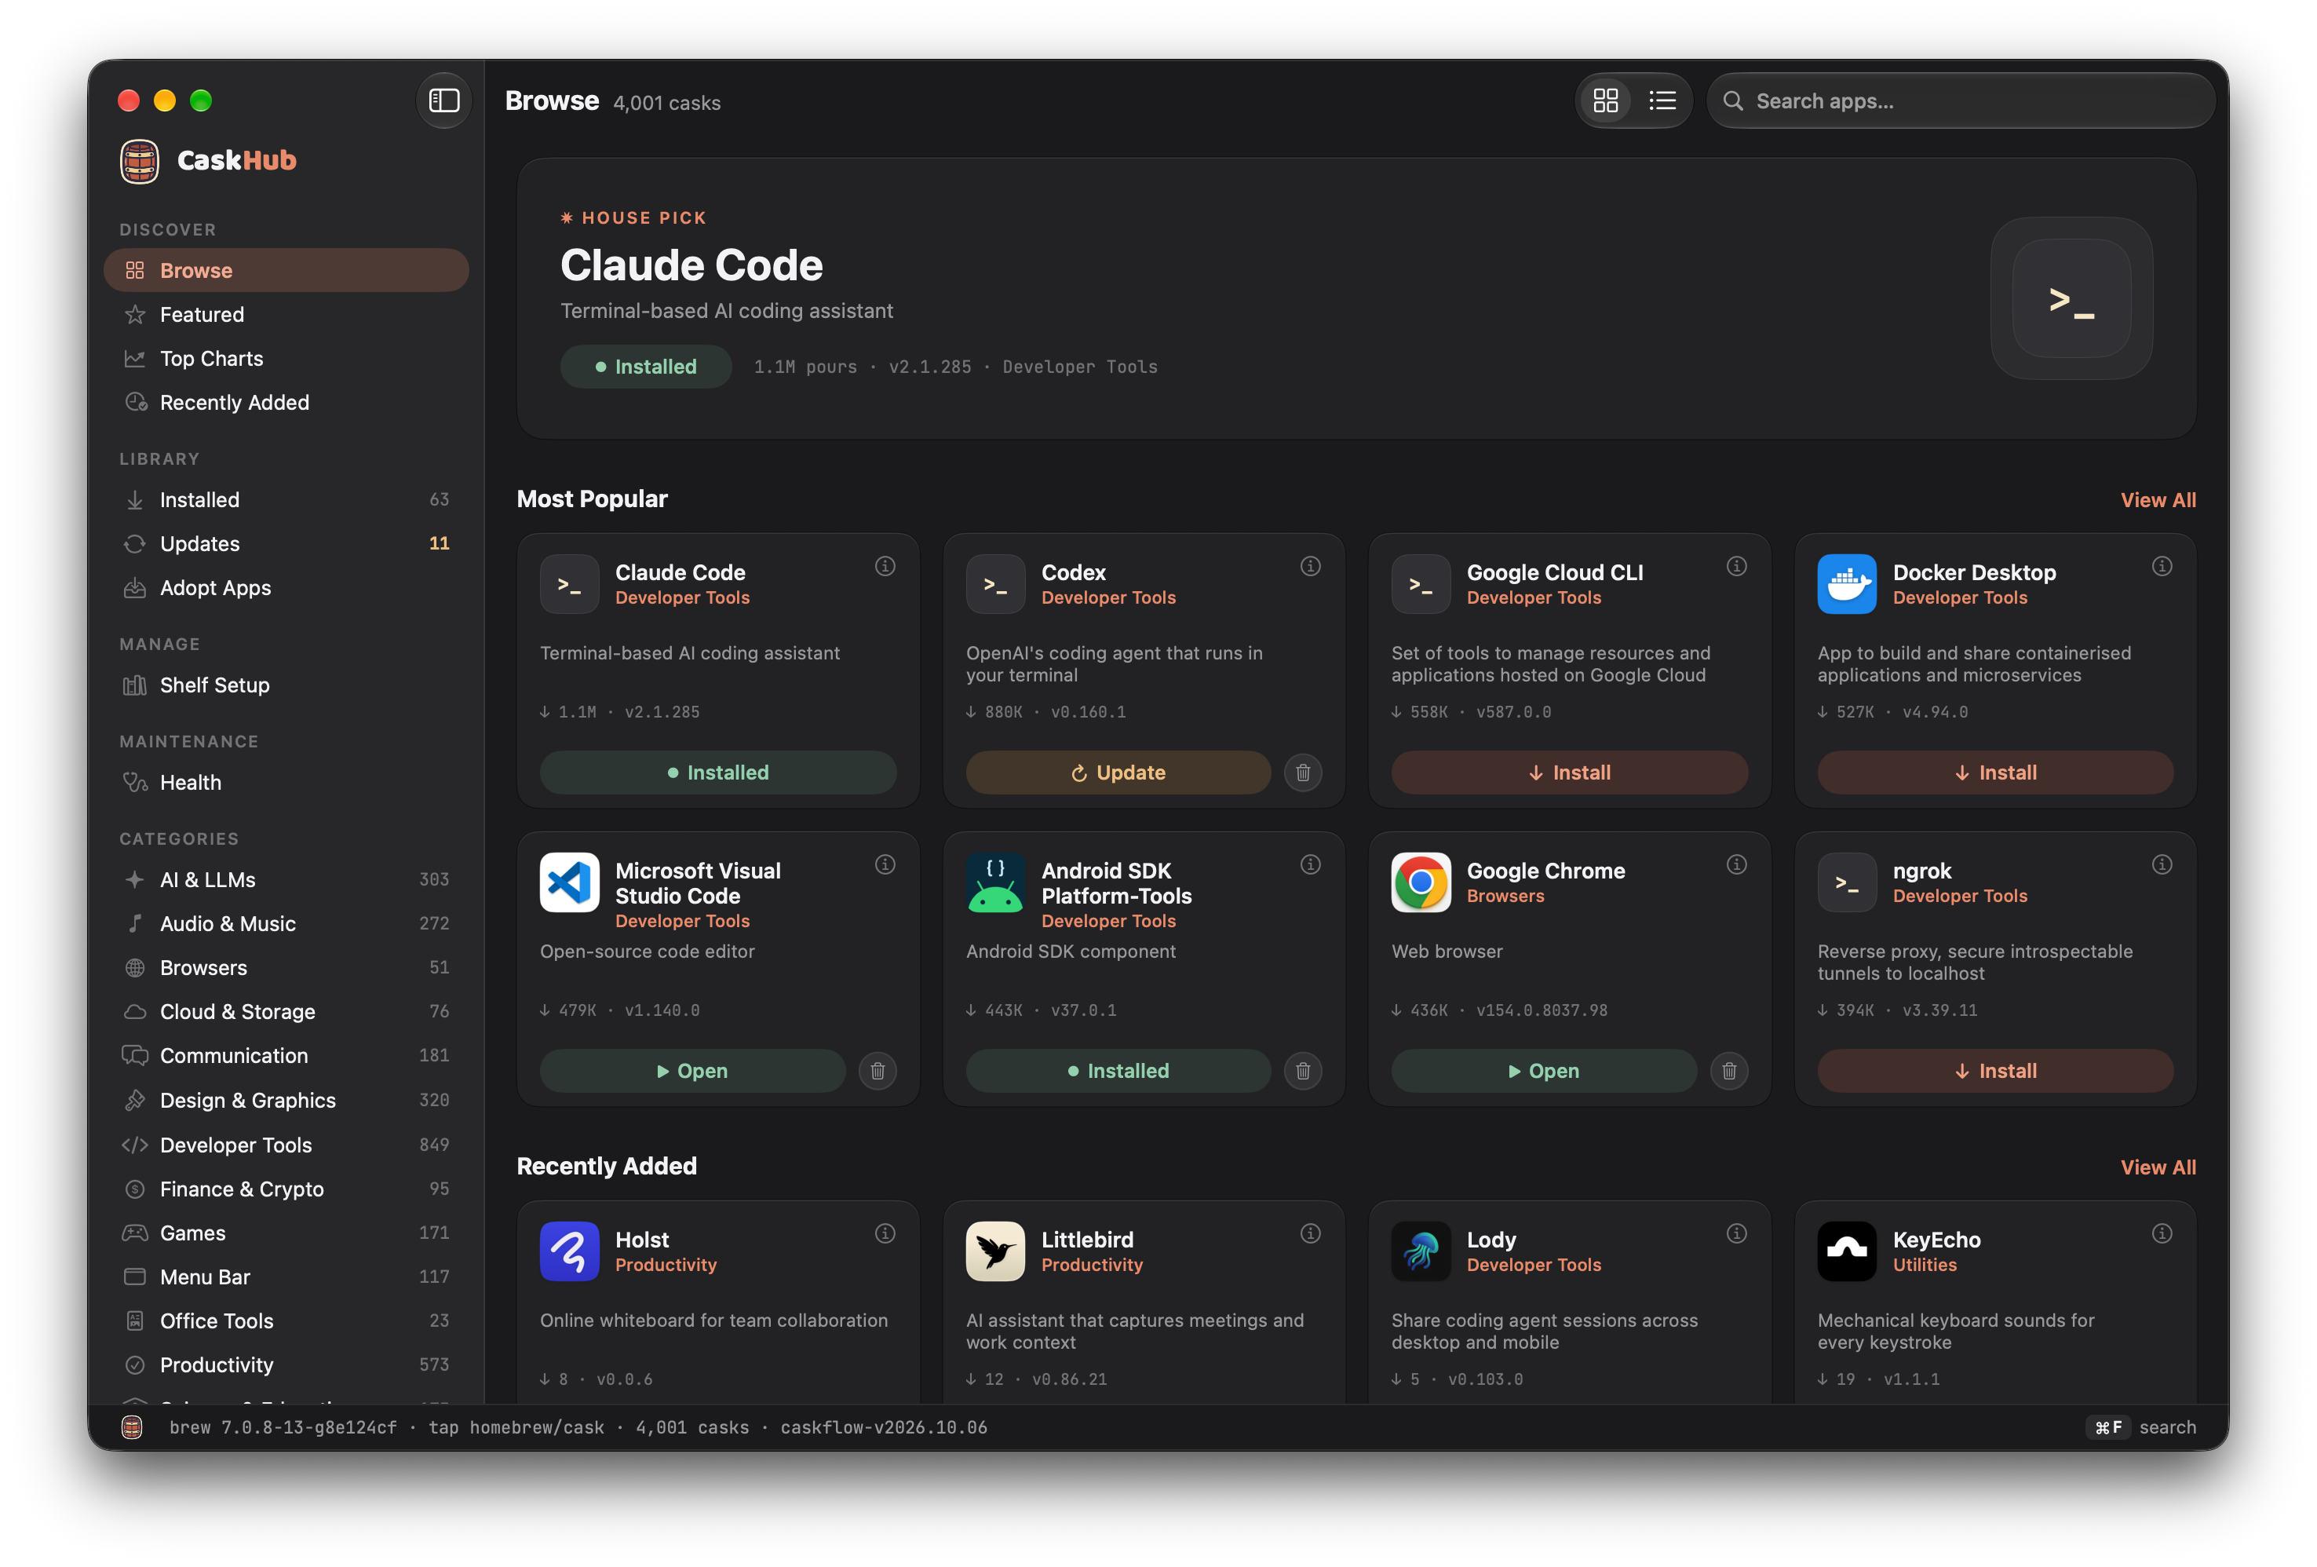Switch to grid view layout

[x=1605, y=100]
